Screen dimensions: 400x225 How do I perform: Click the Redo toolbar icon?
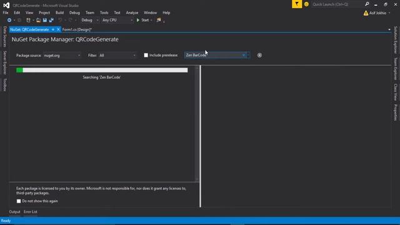[71, 20]
